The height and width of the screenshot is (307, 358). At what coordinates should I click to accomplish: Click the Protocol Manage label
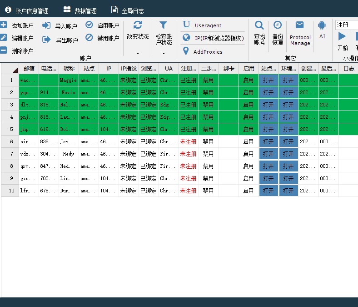300,40
